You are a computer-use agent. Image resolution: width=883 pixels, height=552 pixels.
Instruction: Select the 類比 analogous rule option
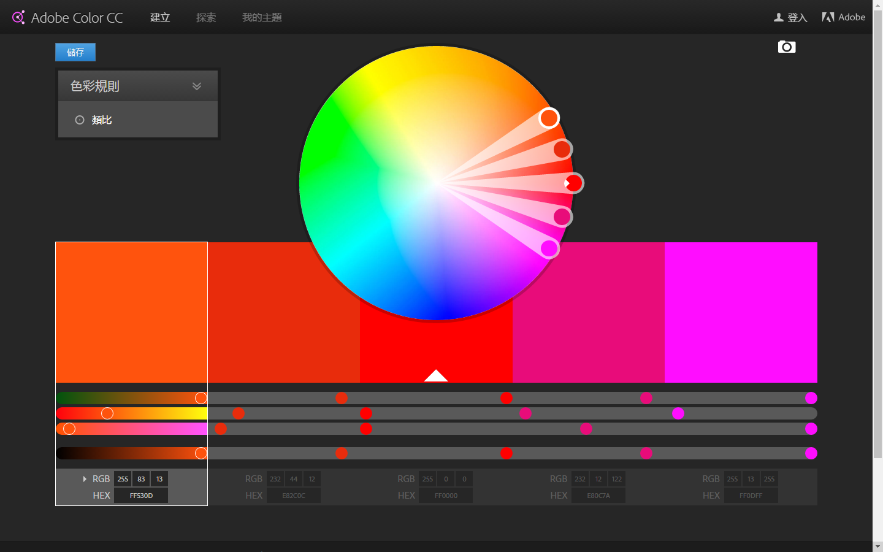[x=138, y=120]
